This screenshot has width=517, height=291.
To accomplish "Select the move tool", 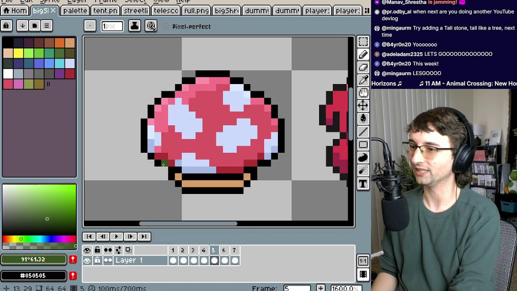I will pos(363,106).
